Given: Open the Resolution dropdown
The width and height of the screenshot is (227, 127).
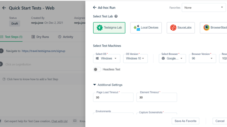Looking at the screenshot, I should point(223,59).
